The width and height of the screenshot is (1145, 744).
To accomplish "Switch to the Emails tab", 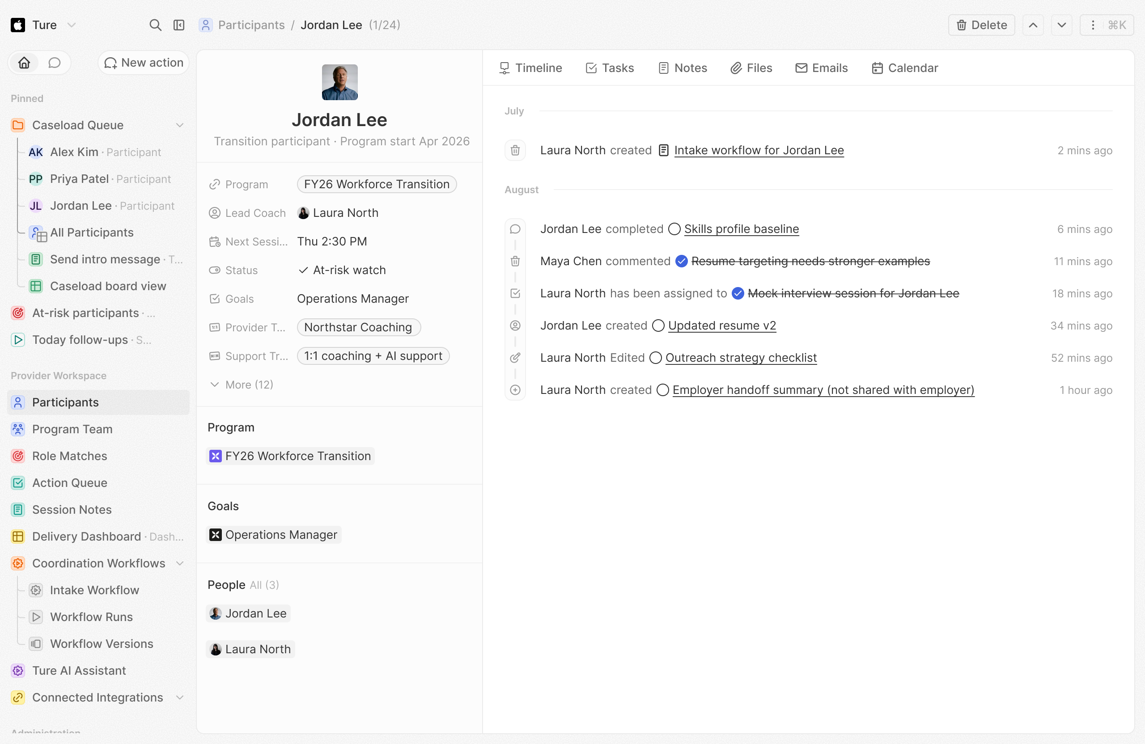I will 821,68.
